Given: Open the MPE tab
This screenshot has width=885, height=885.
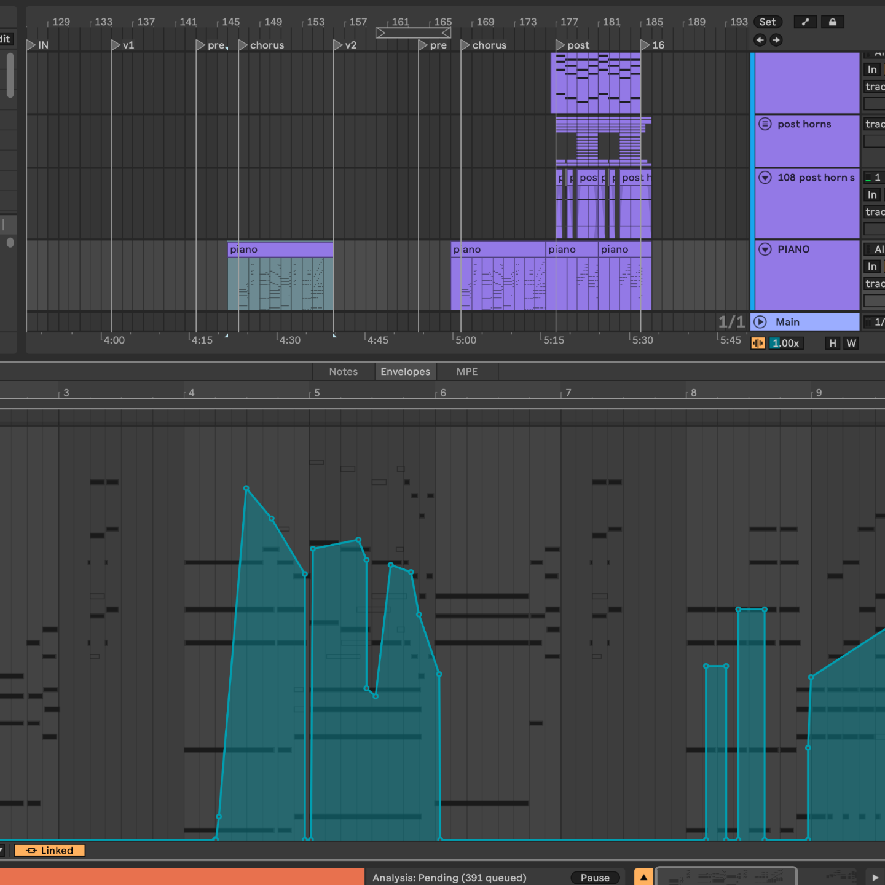Looking at the screenshot, I should coord(467,372).
